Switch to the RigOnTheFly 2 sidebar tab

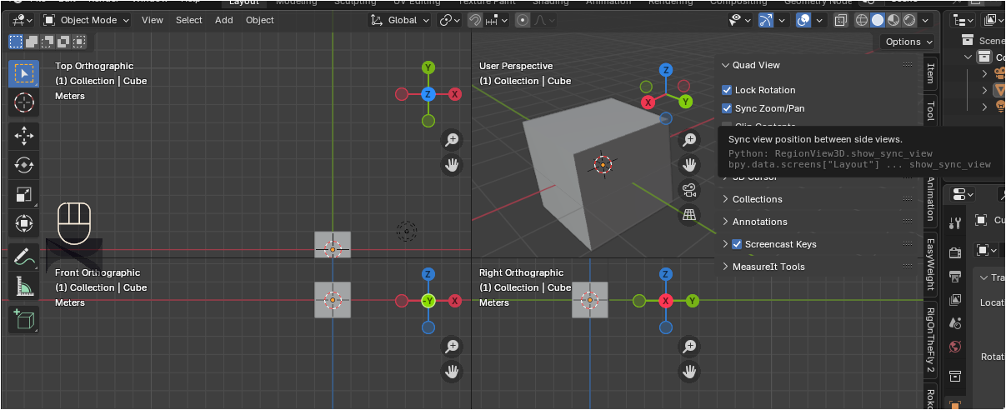coord(930,339)
